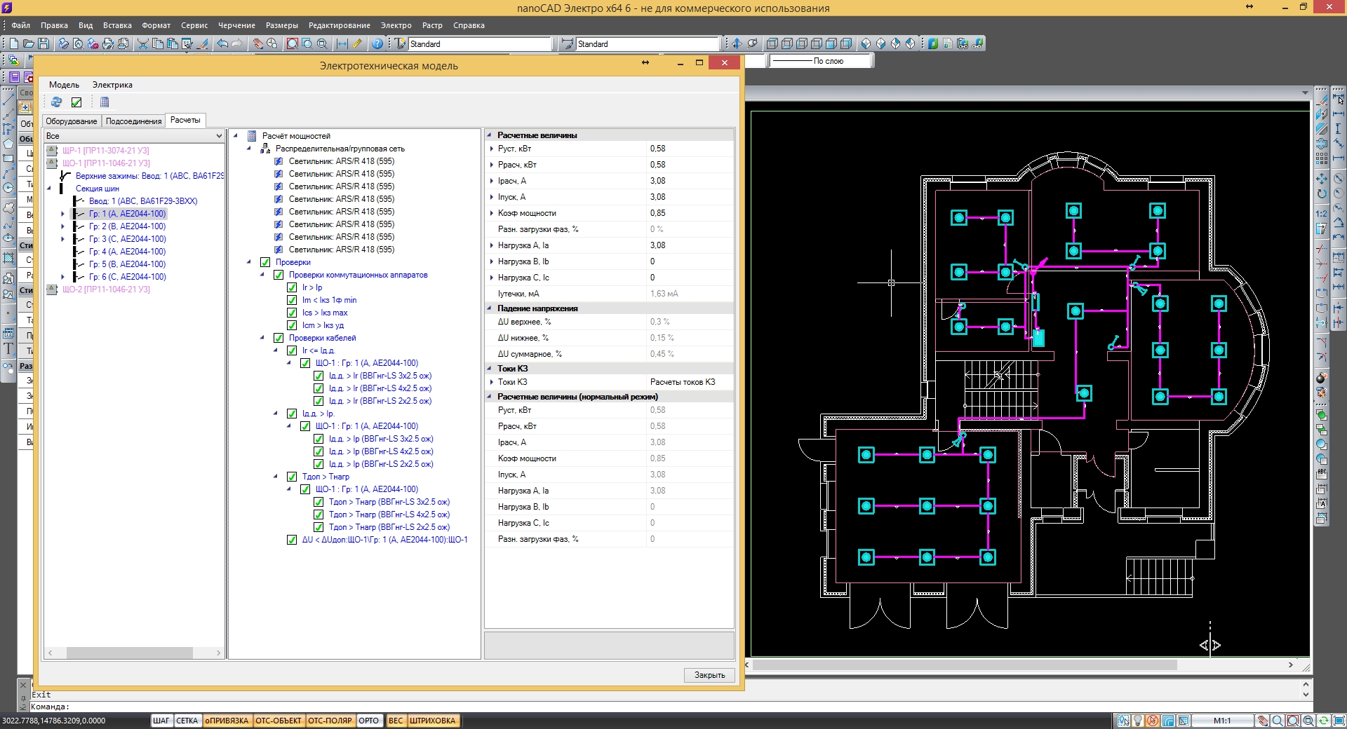Click the New document icon in main toolbar
The height and width of the screenshot is (729, 1347).
click(13, 43)
